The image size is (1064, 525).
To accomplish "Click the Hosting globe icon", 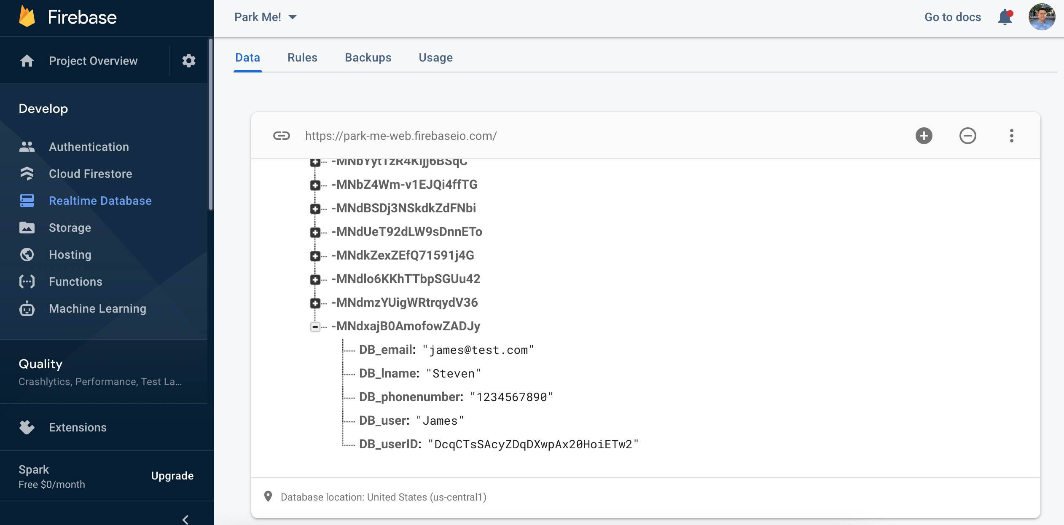I will [x=27, y=254].
